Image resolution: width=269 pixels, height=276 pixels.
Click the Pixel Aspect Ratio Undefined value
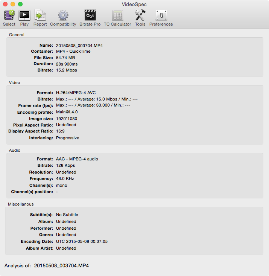coord(66,125)
